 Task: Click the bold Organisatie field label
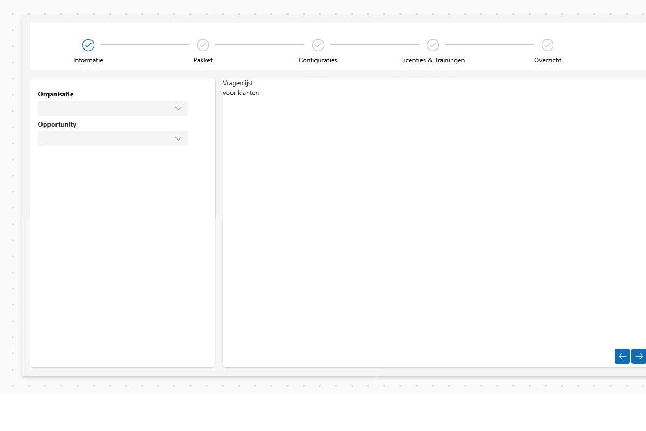pyautogui.click(x=55, y=94)
